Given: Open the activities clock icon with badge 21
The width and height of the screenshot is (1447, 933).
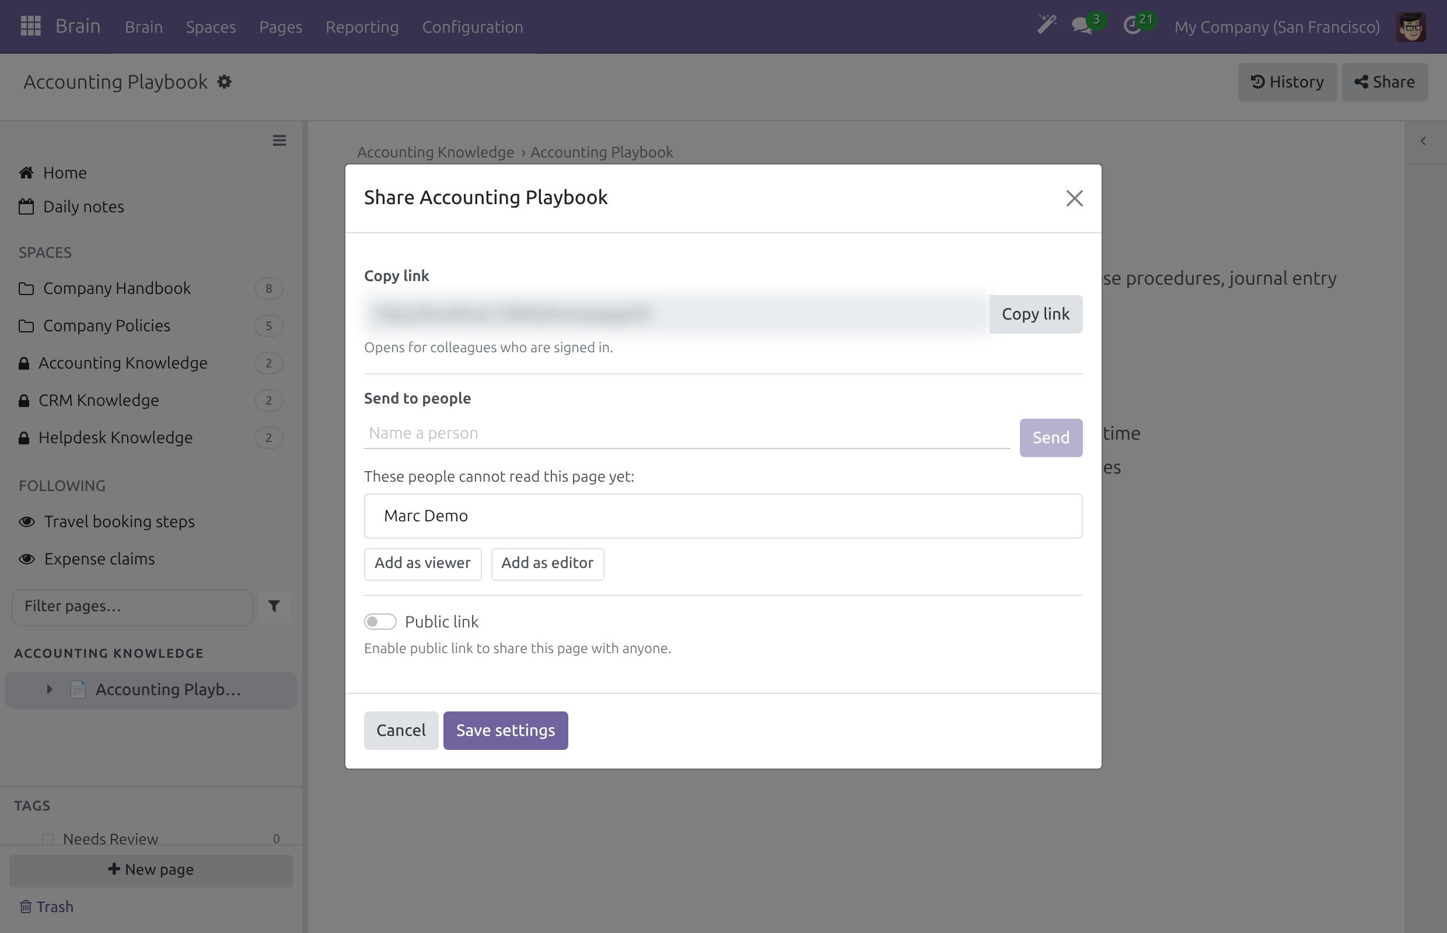Looking at the screenshot, I should tap(1133, 26).
